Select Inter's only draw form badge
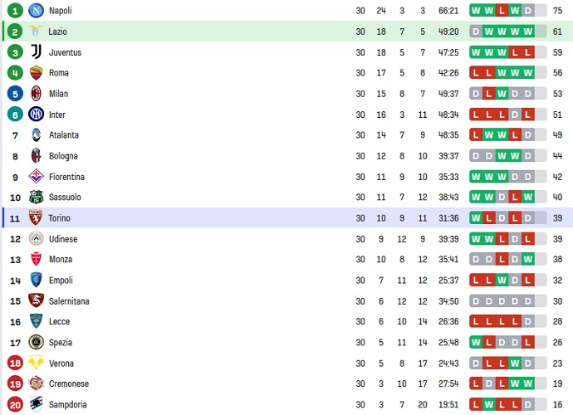 (x=515, y=115)
